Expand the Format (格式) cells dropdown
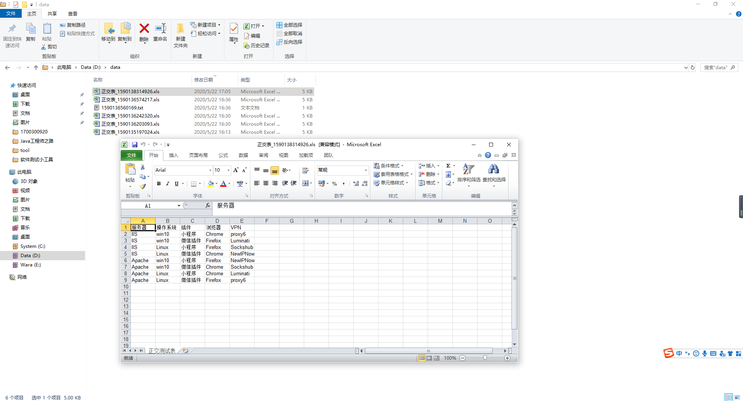This screenshot has width=743, height=401. 438,183
